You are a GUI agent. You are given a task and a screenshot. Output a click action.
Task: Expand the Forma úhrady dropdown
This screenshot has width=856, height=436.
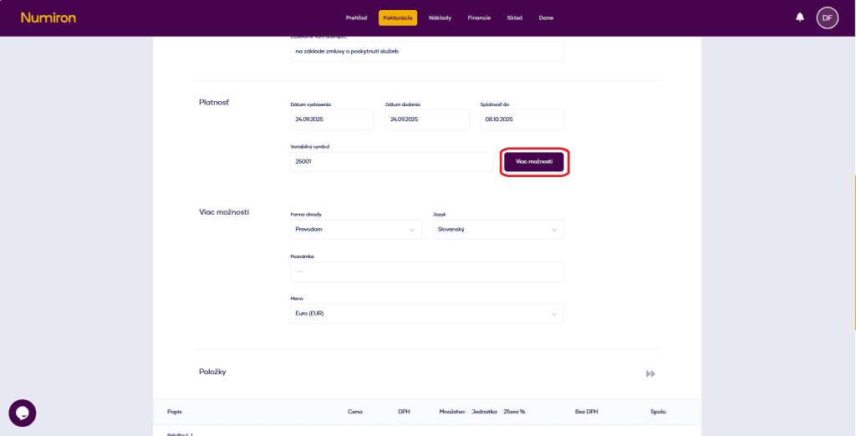[356, 229]
